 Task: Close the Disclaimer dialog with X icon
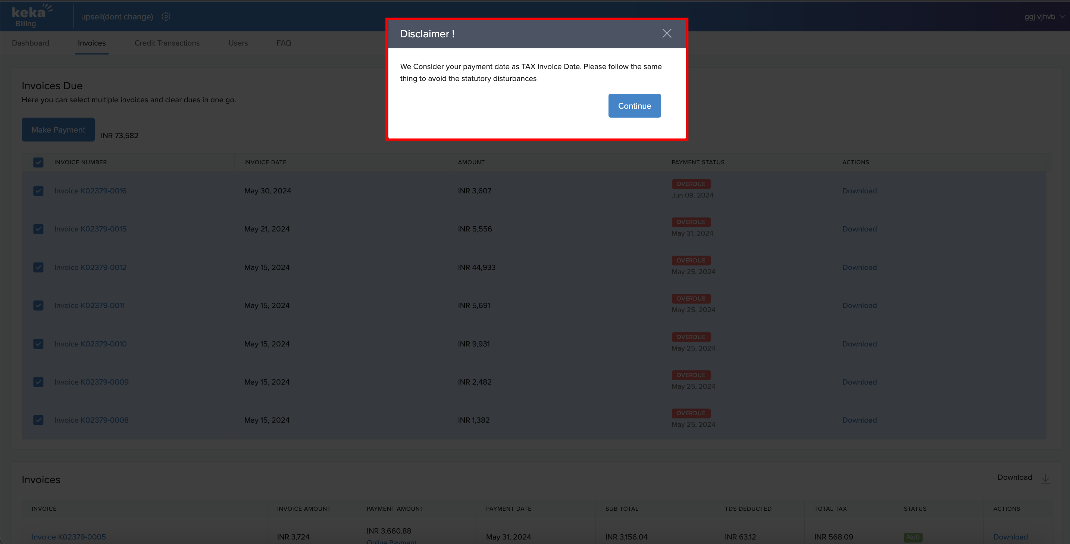tap(666, 34)
